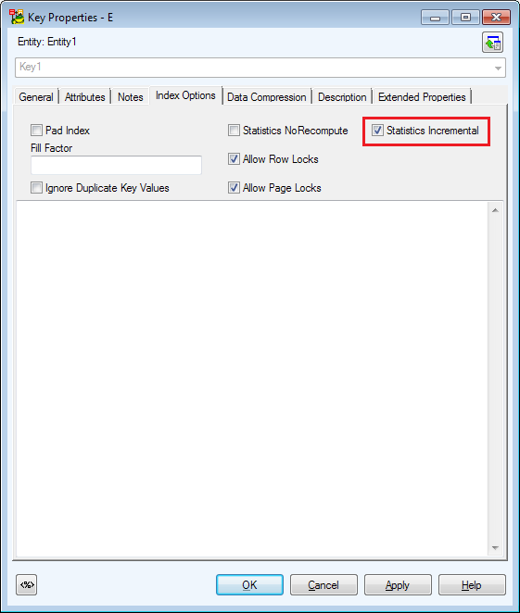Click the Cancel button
Viewport: 520px width, 613px height.
pos(323,585)
